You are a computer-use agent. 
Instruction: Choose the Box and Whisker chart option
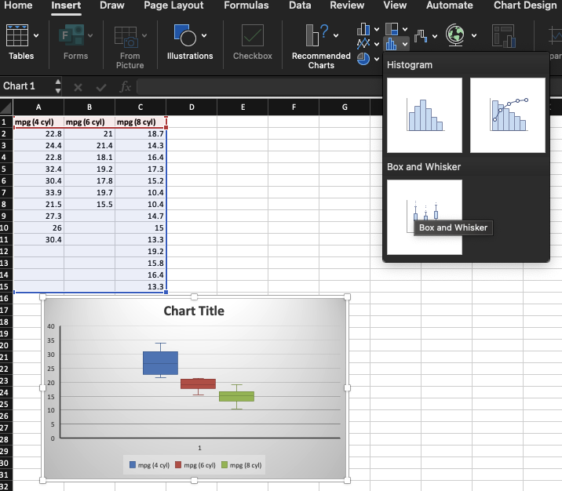click(x=424, y=216)
